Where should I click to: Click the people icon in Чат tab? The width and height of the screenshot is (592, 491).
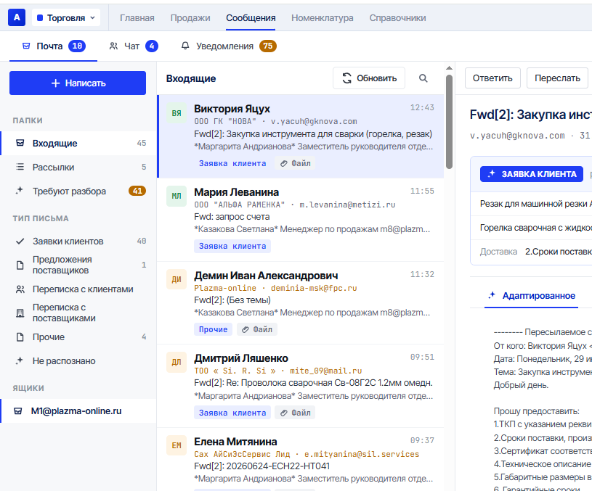113,46
